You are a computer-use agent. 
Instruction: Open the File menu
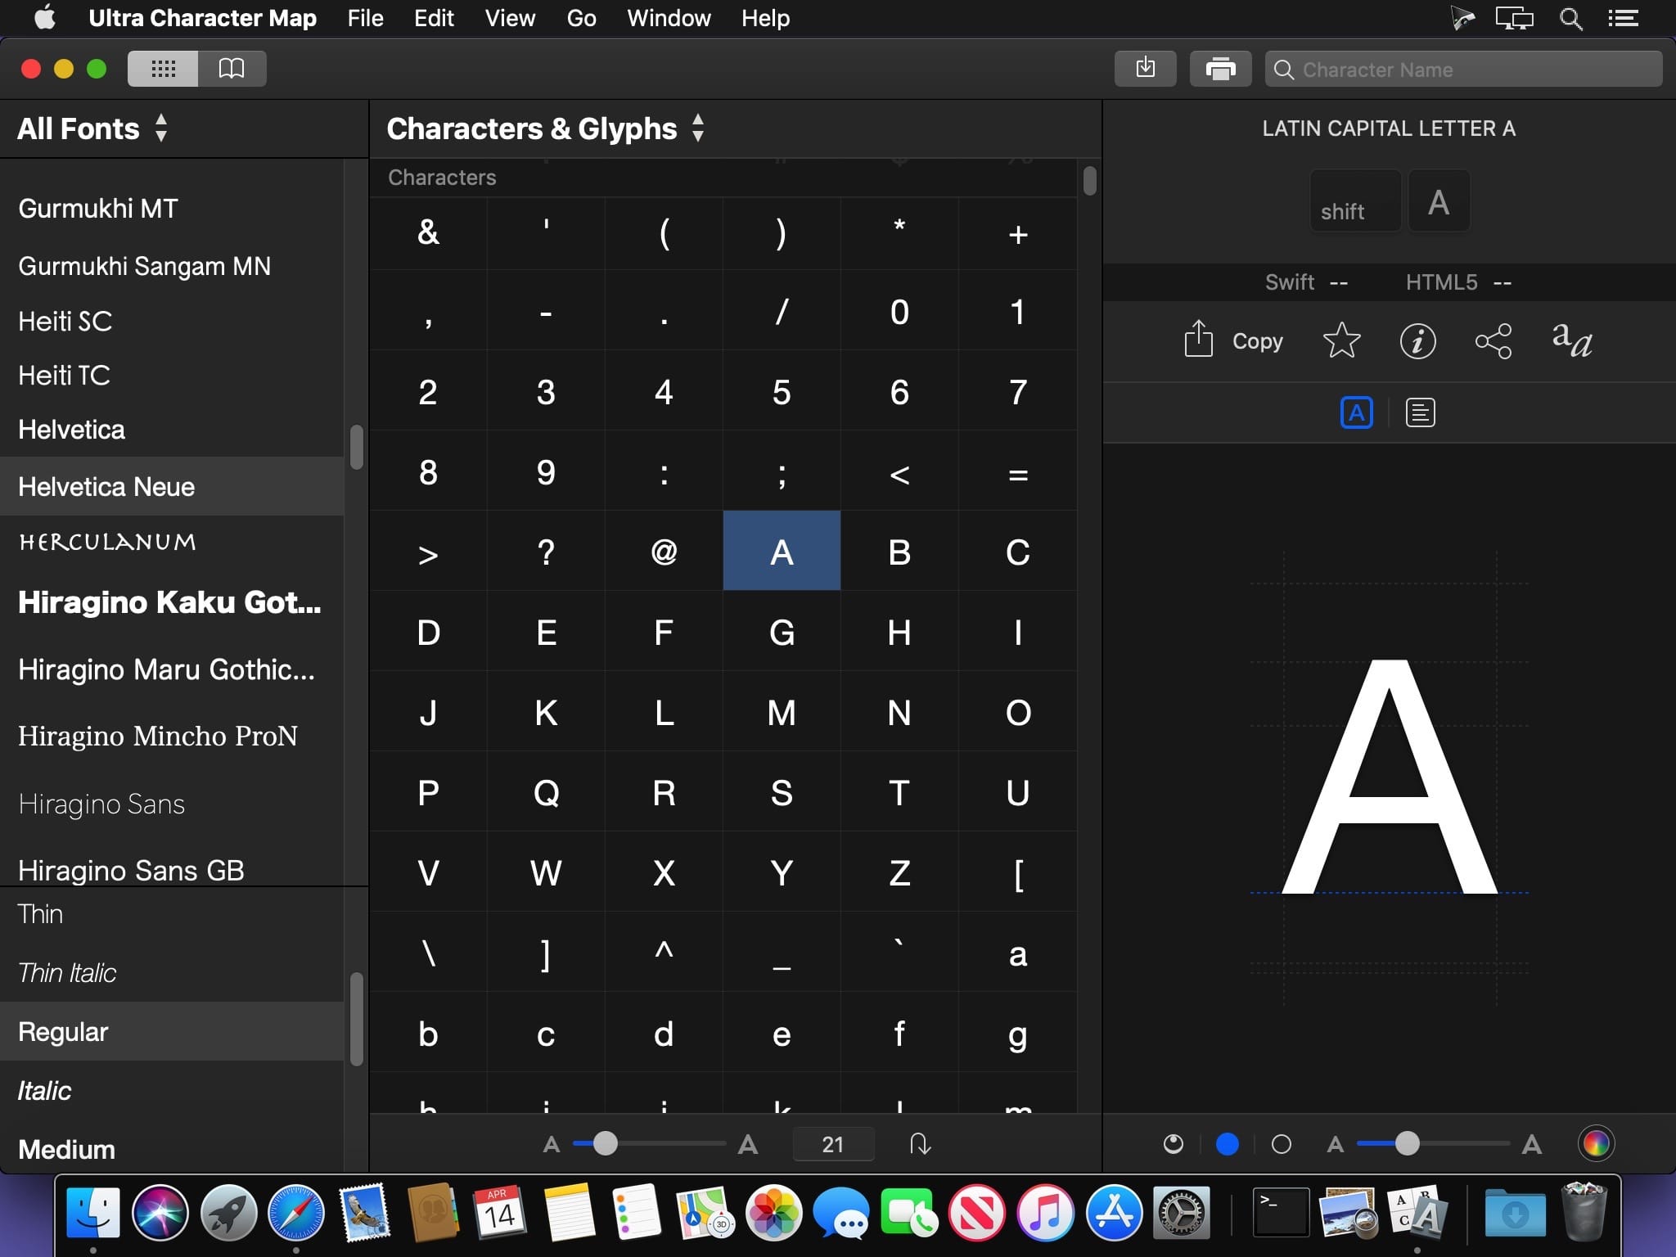point(365,18)
